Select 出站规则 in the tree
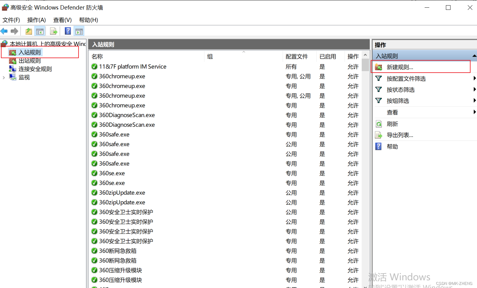The height and width of the screenshot is (288, 477). click(x=30, y=61)
